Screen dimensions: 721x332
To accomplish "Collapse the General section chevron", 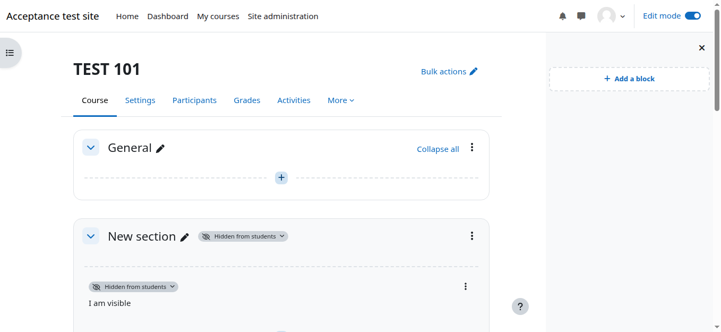I will tap(91, 148).
